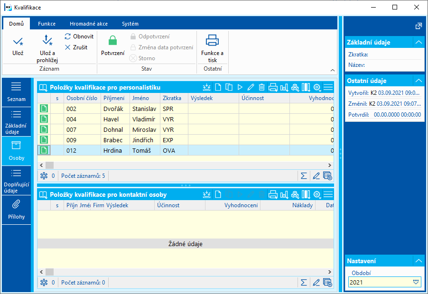Click snowflake filter icon under personalistiku grid
The height and width of the screenshot is (294, 428).
click(x=43, y=176)
